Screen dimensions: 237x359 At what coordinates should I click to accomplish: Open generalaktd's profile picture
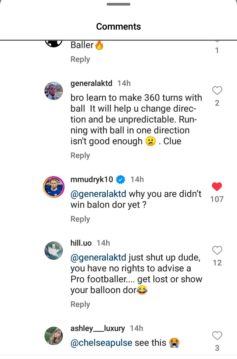(54, 91)
